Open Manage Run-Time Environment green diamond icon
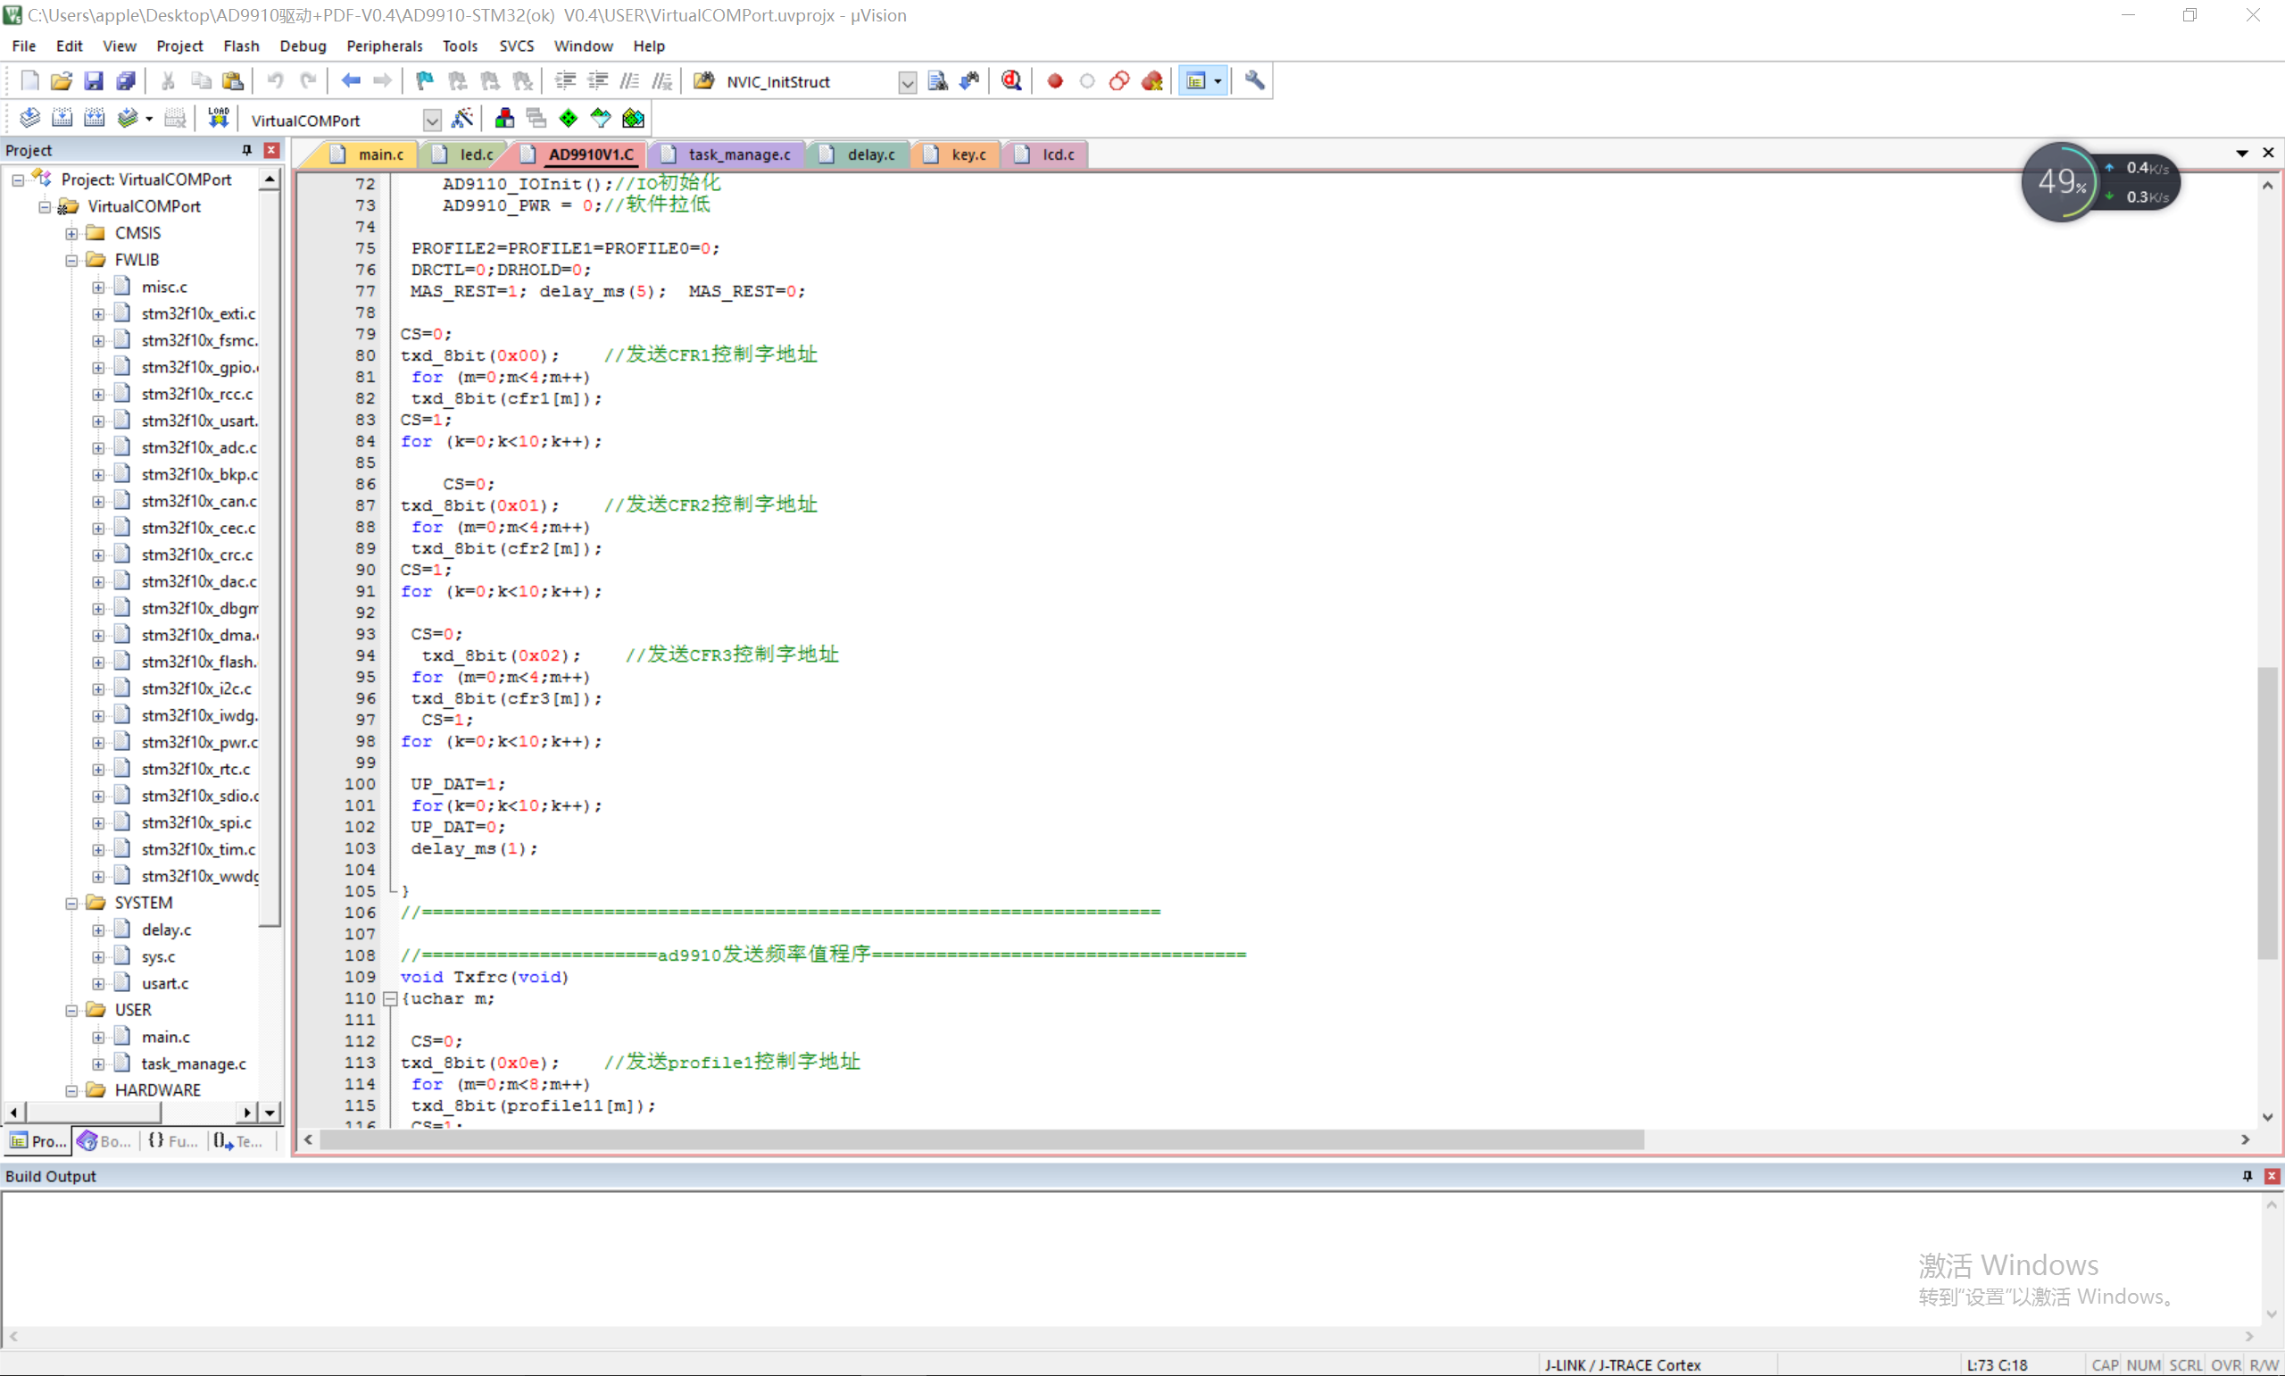 tap(568, 118)
